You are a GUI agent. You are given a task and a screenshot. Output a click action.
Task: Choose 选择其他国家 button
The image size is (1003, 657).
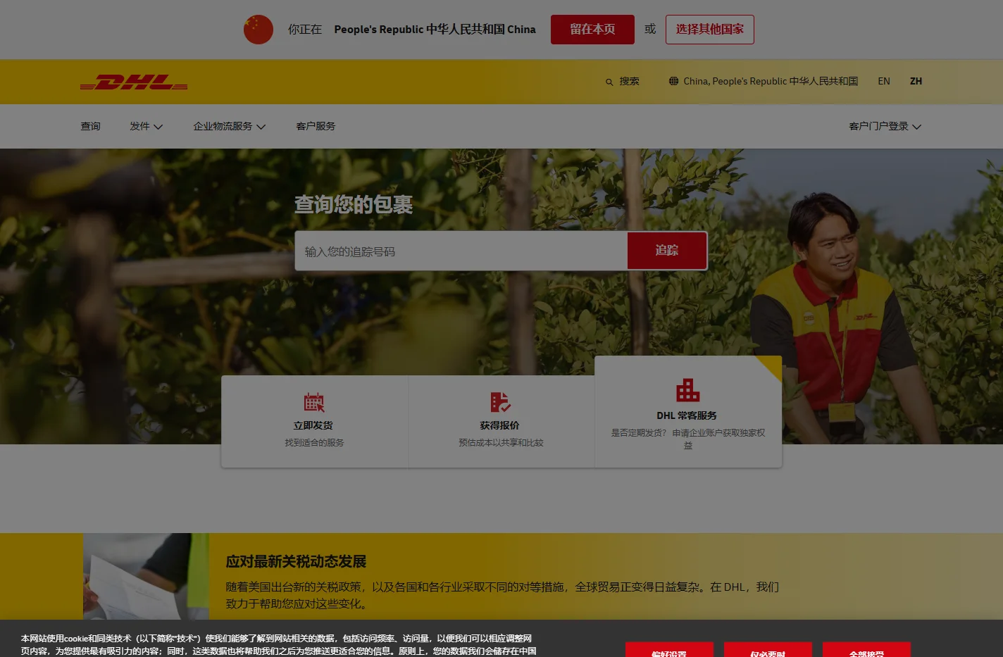tap(710, 30)
